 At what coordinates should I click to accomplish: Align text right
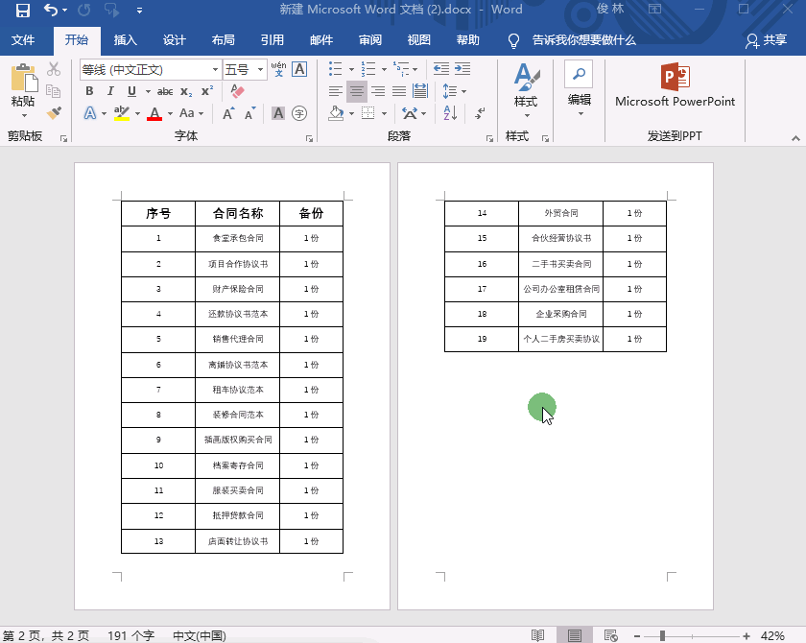[x=378, y=91]
